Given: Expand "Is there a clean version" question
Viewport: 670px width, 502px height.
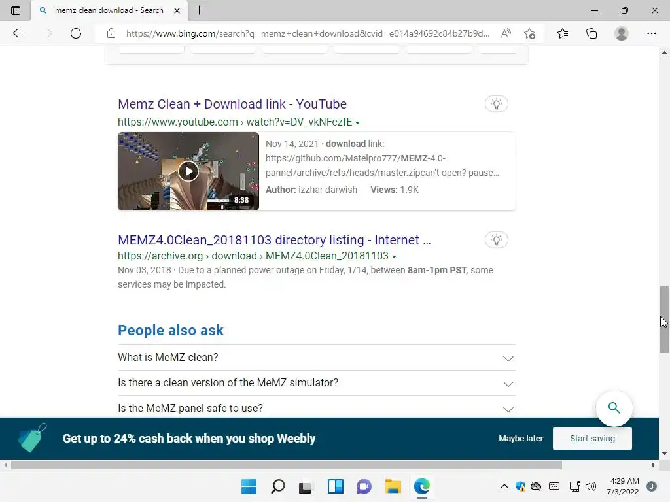Looking at the screenshot, I should (317, 383).
